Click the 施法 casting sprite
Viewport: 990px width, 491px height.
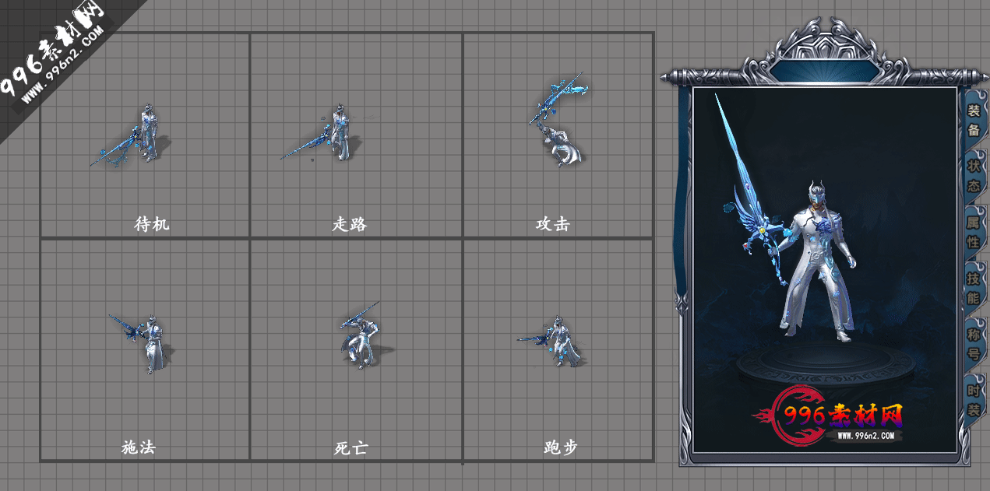(x=140, y=342)
